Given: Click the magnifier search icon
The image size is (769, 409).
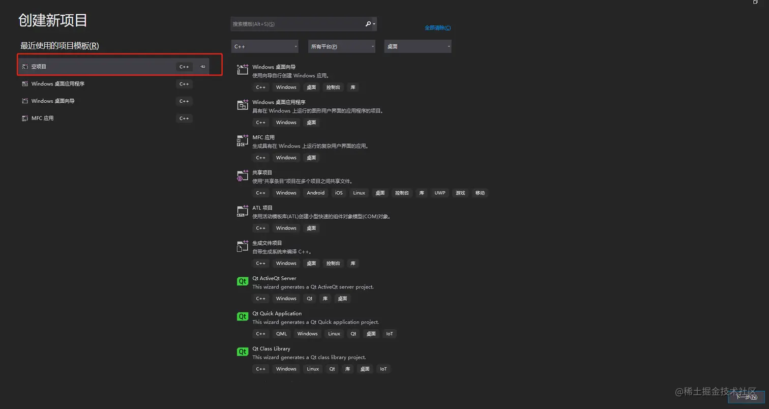Looking at the screenshot, I should point(368,24).
